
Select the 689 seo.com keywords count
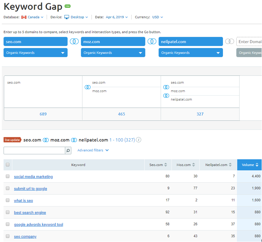click(43, 114)
